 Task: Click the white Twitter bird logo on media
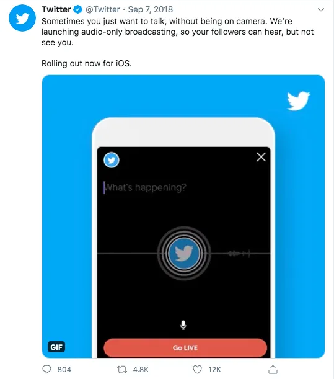[x=298, y=100]
